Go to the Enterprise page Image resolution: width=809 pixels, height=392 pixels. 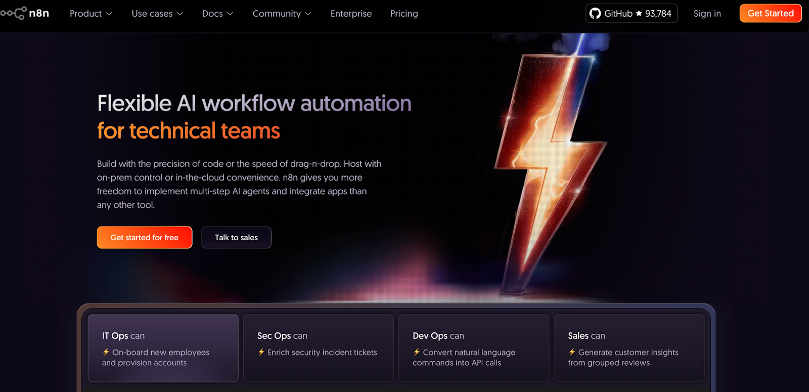pyautogui.click(x=351, y=14)
